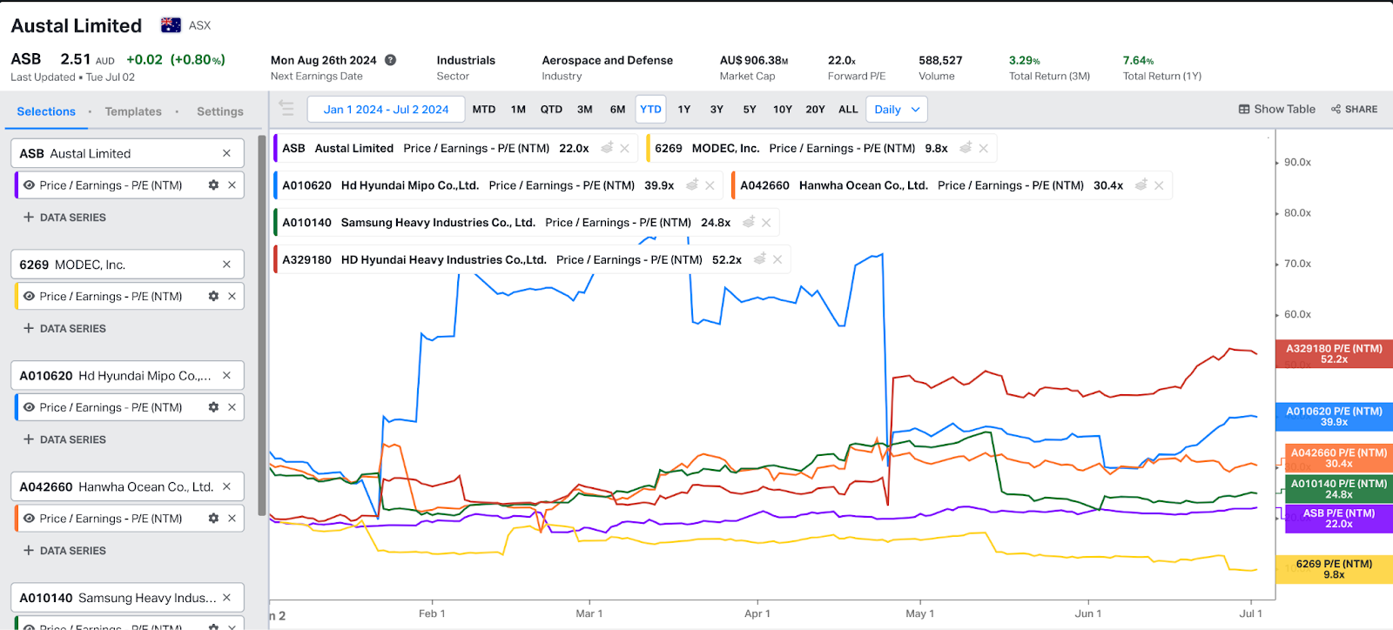Viewport: 1393px width, 630px height.
Task: Switch to the Selections tab
Action: coord(46,111)
